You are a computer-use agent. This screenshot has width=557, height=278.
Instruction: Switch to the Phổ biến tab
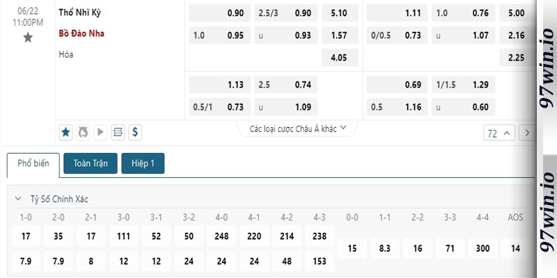coord(33,164)
